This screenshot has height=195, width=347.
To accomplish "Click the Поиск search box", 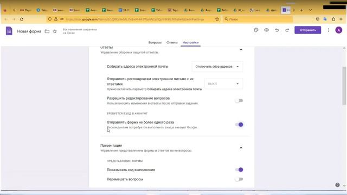I will 258,19.
